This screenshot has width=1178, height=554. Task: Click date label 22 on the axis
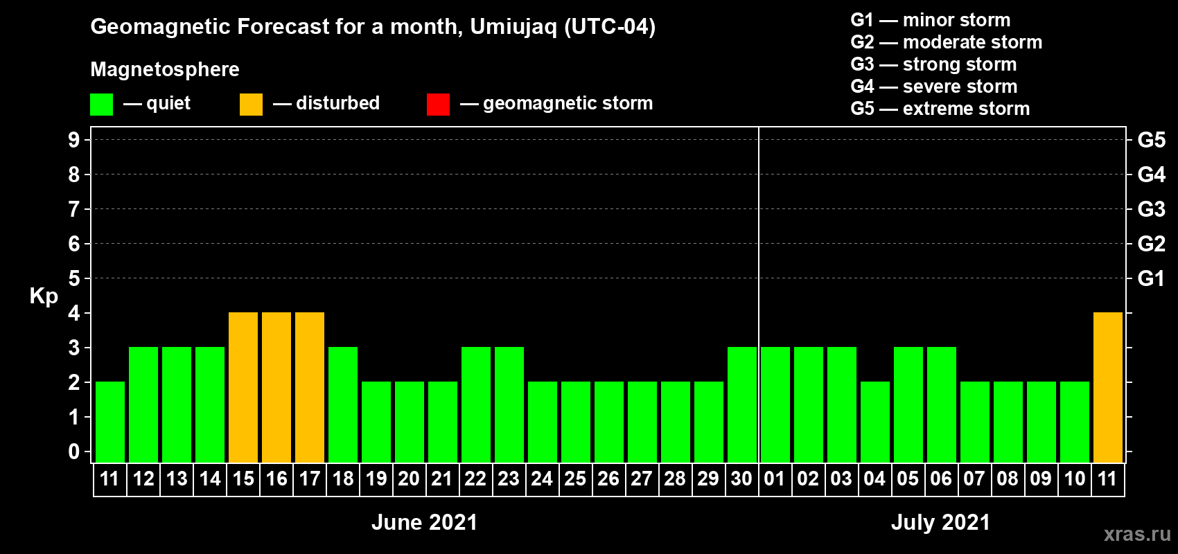pos(475,479)
